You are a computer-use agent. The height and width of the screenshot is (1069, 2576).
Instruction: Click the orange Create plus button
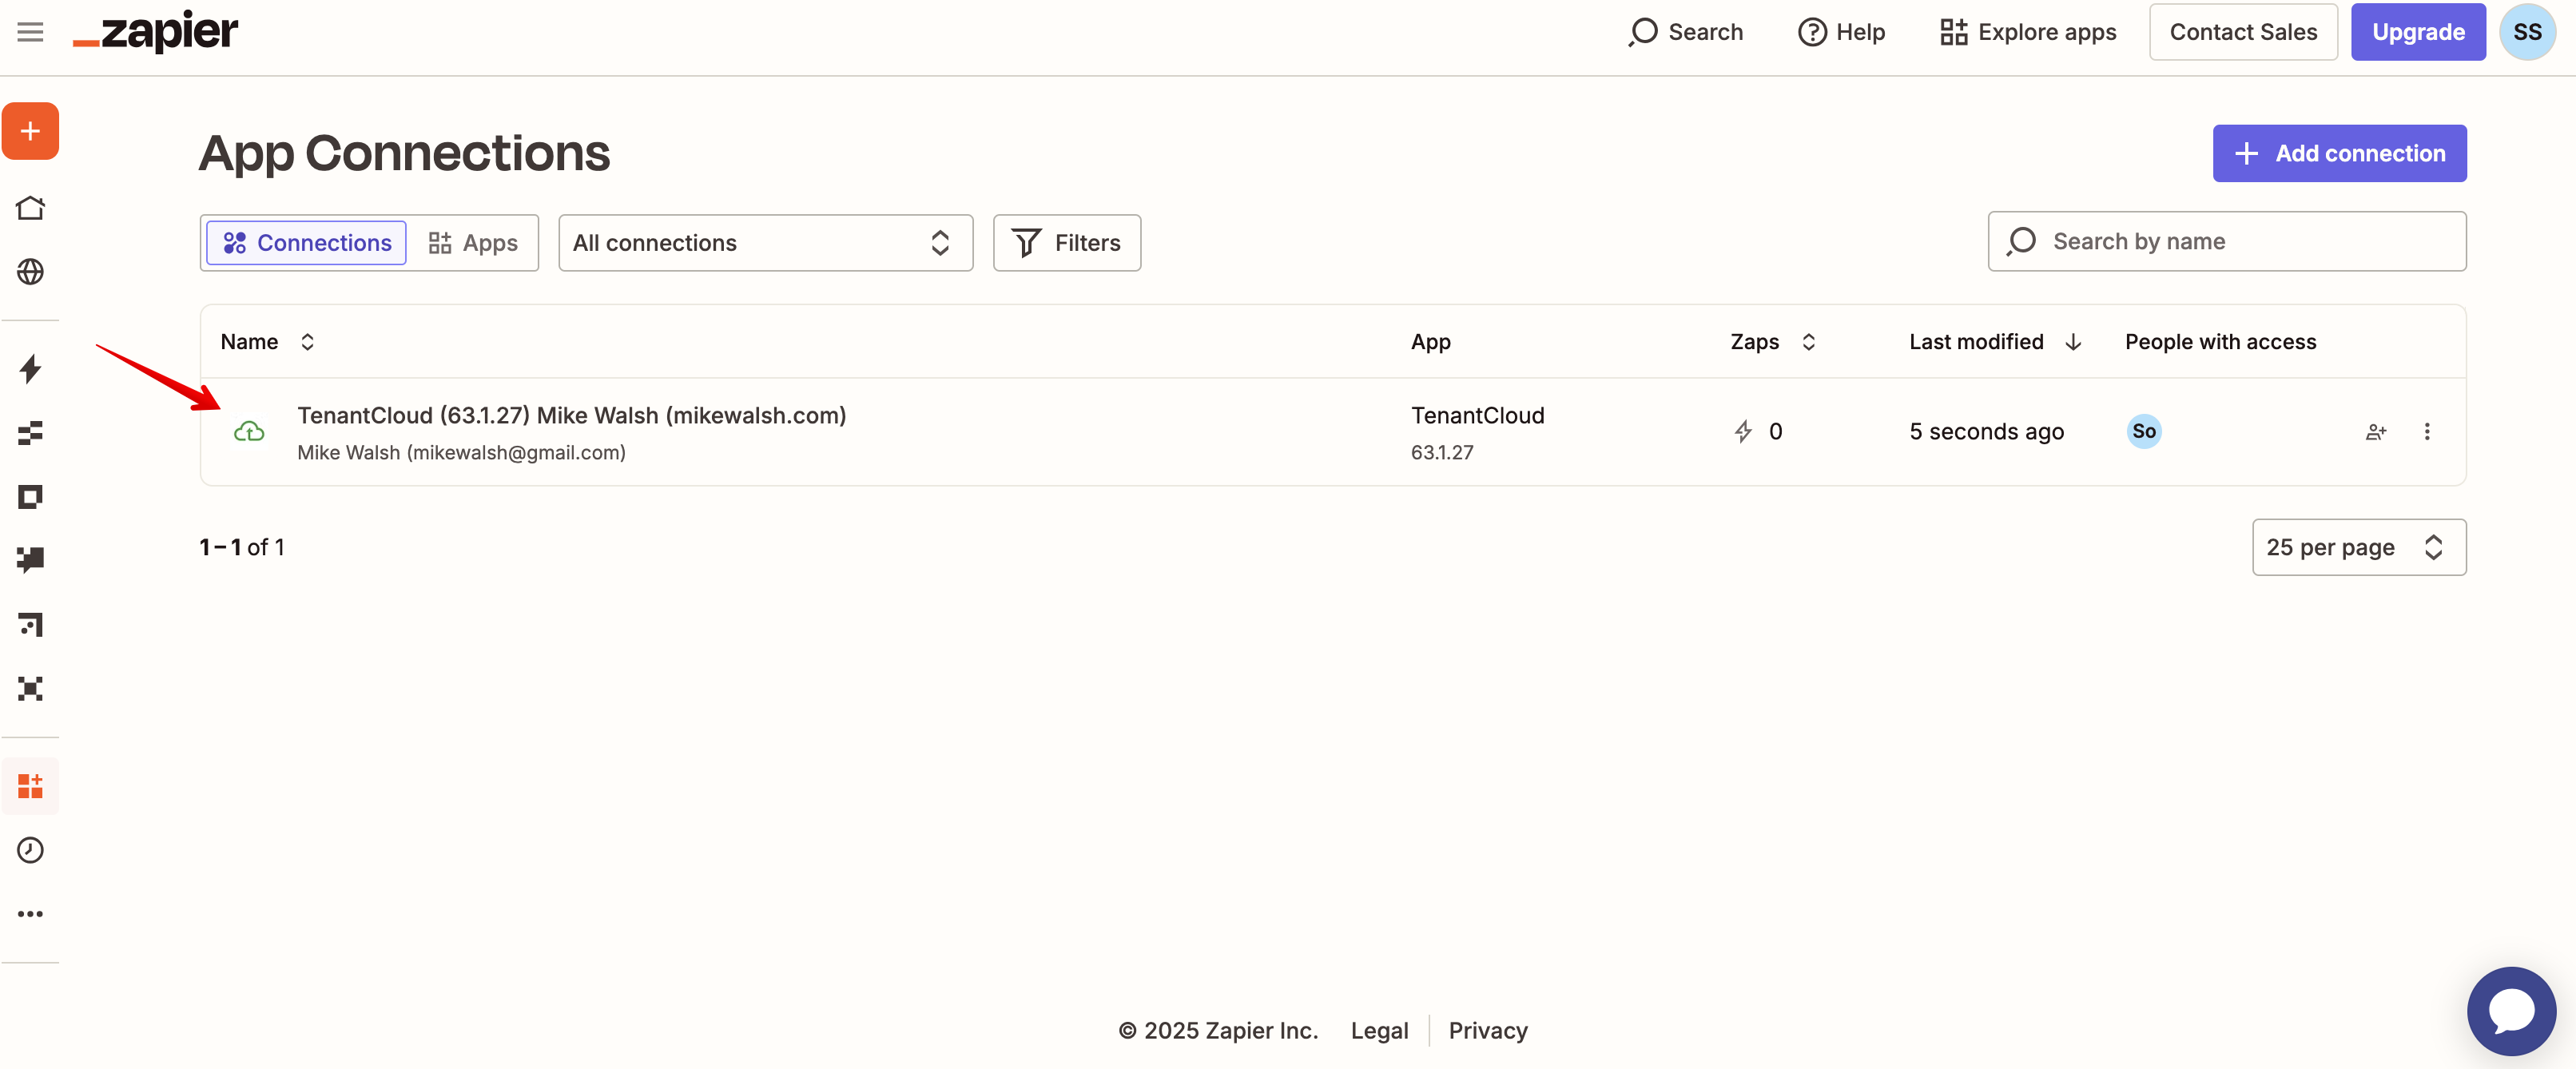coord(30,131)
